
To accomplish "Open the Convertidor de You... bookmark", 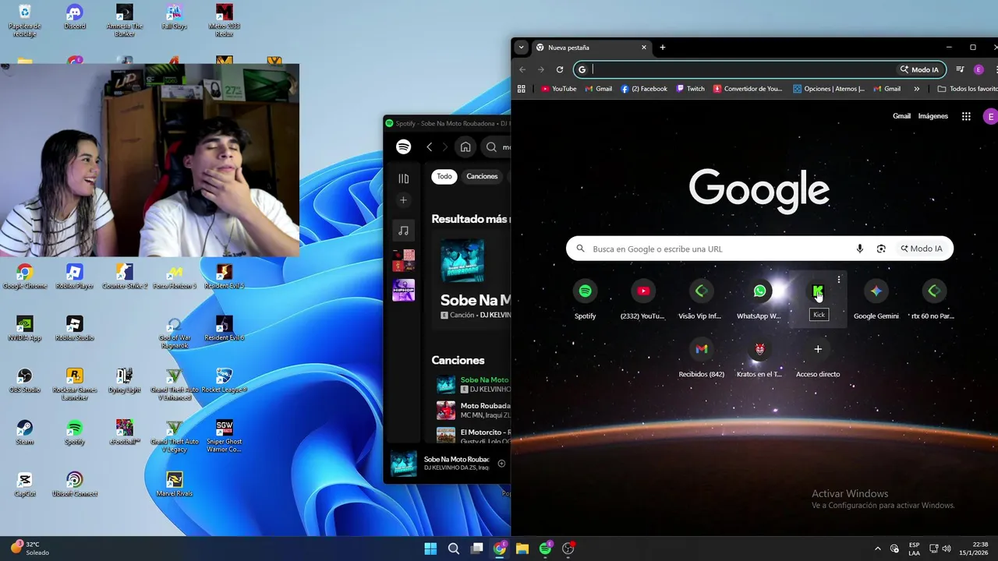I will pos(747,89).
